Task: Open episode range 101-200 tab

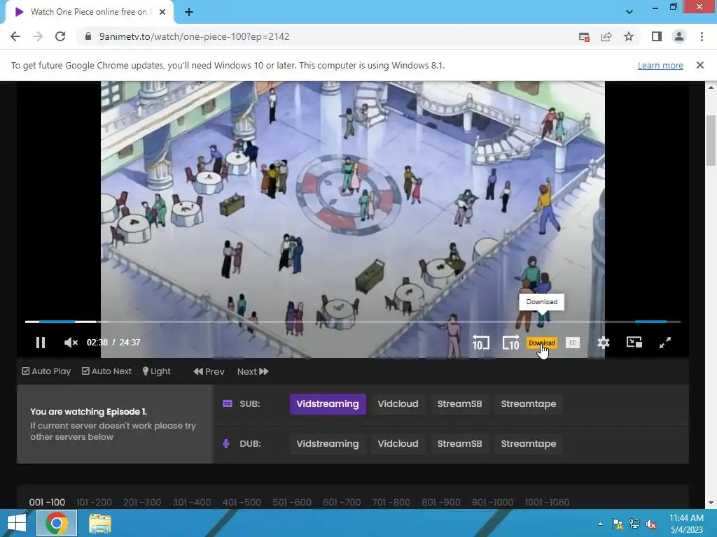Action: click(x=95, y=502)
